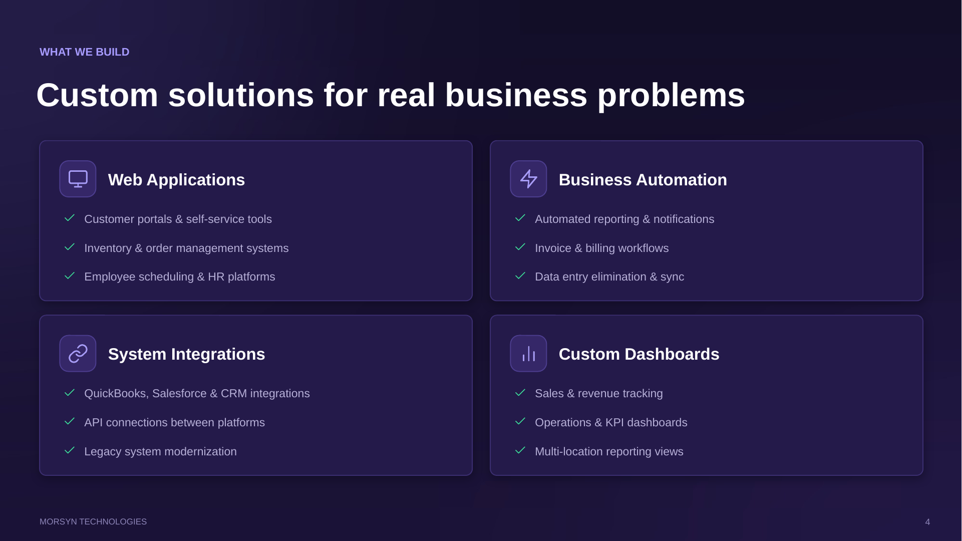Click checkmark beside Multi-location reporting views

[520, 450]
